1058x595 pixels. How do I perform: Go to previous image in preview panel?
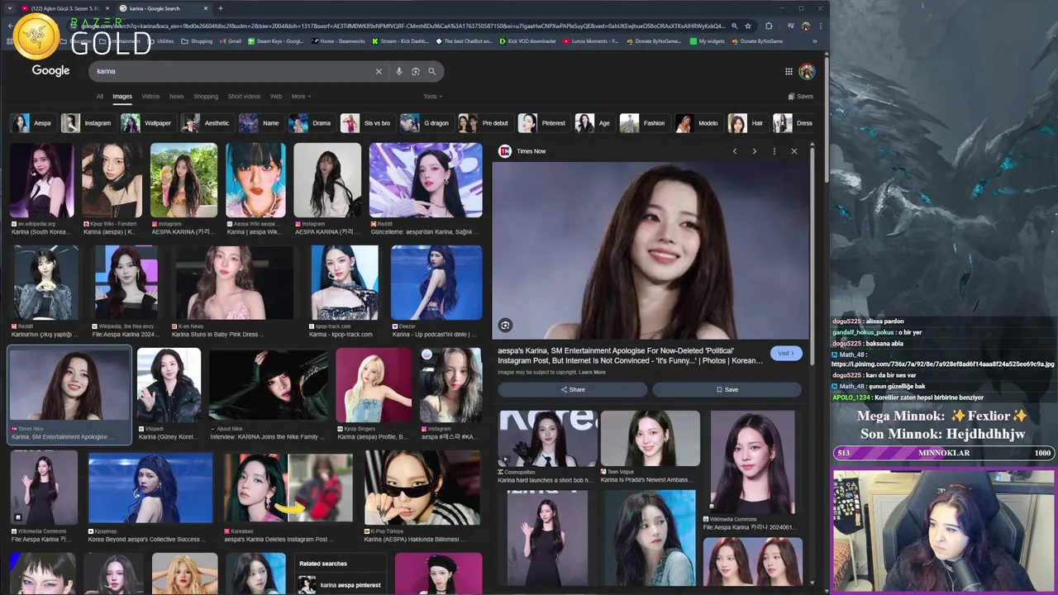[734, 151]
